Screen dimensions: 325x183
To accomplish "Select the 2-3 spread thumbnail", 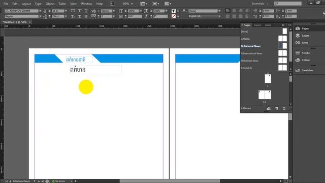I will [265, 95].
